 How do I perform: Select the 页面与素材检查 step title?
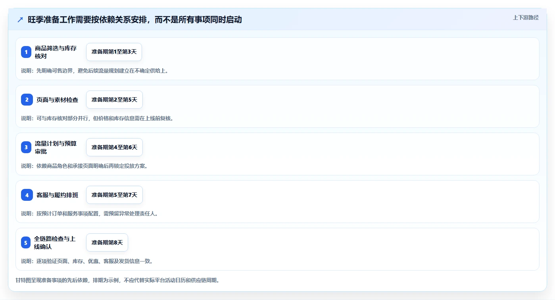pyautogui.click(x=57, y=100)
